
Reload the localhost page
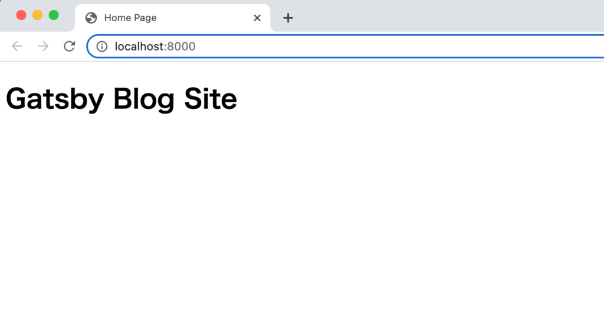click(x=69, y=46)
